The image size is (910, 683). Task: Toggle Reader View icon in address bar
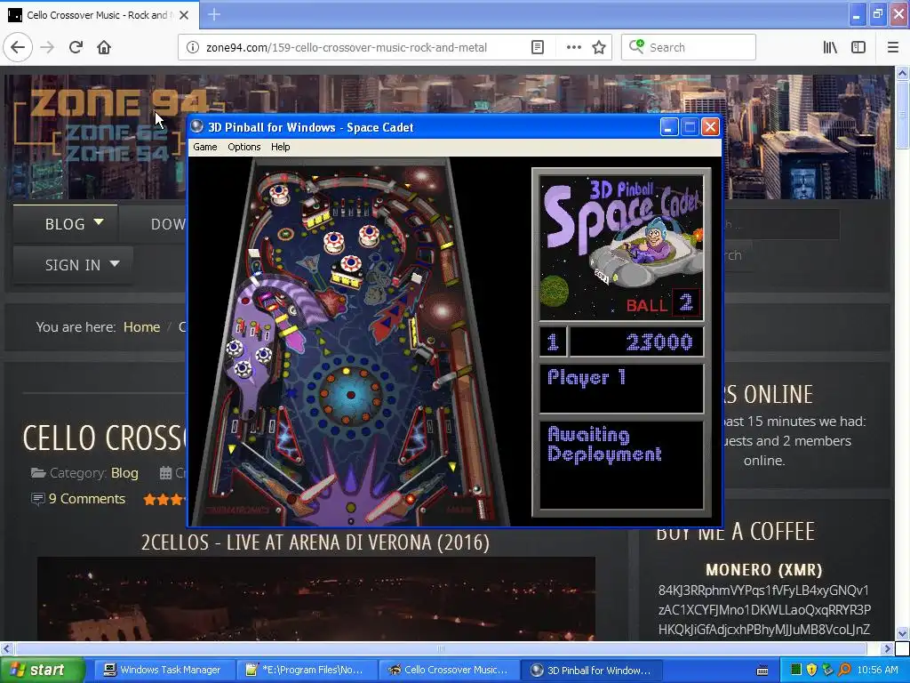coord(538,47)
